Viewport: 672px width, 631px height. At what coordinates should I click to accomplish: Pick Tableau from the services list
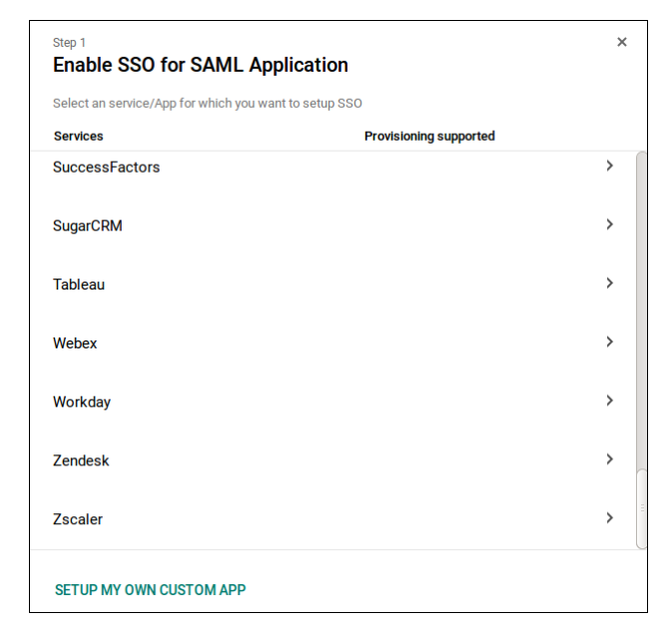tap(79, 285)
